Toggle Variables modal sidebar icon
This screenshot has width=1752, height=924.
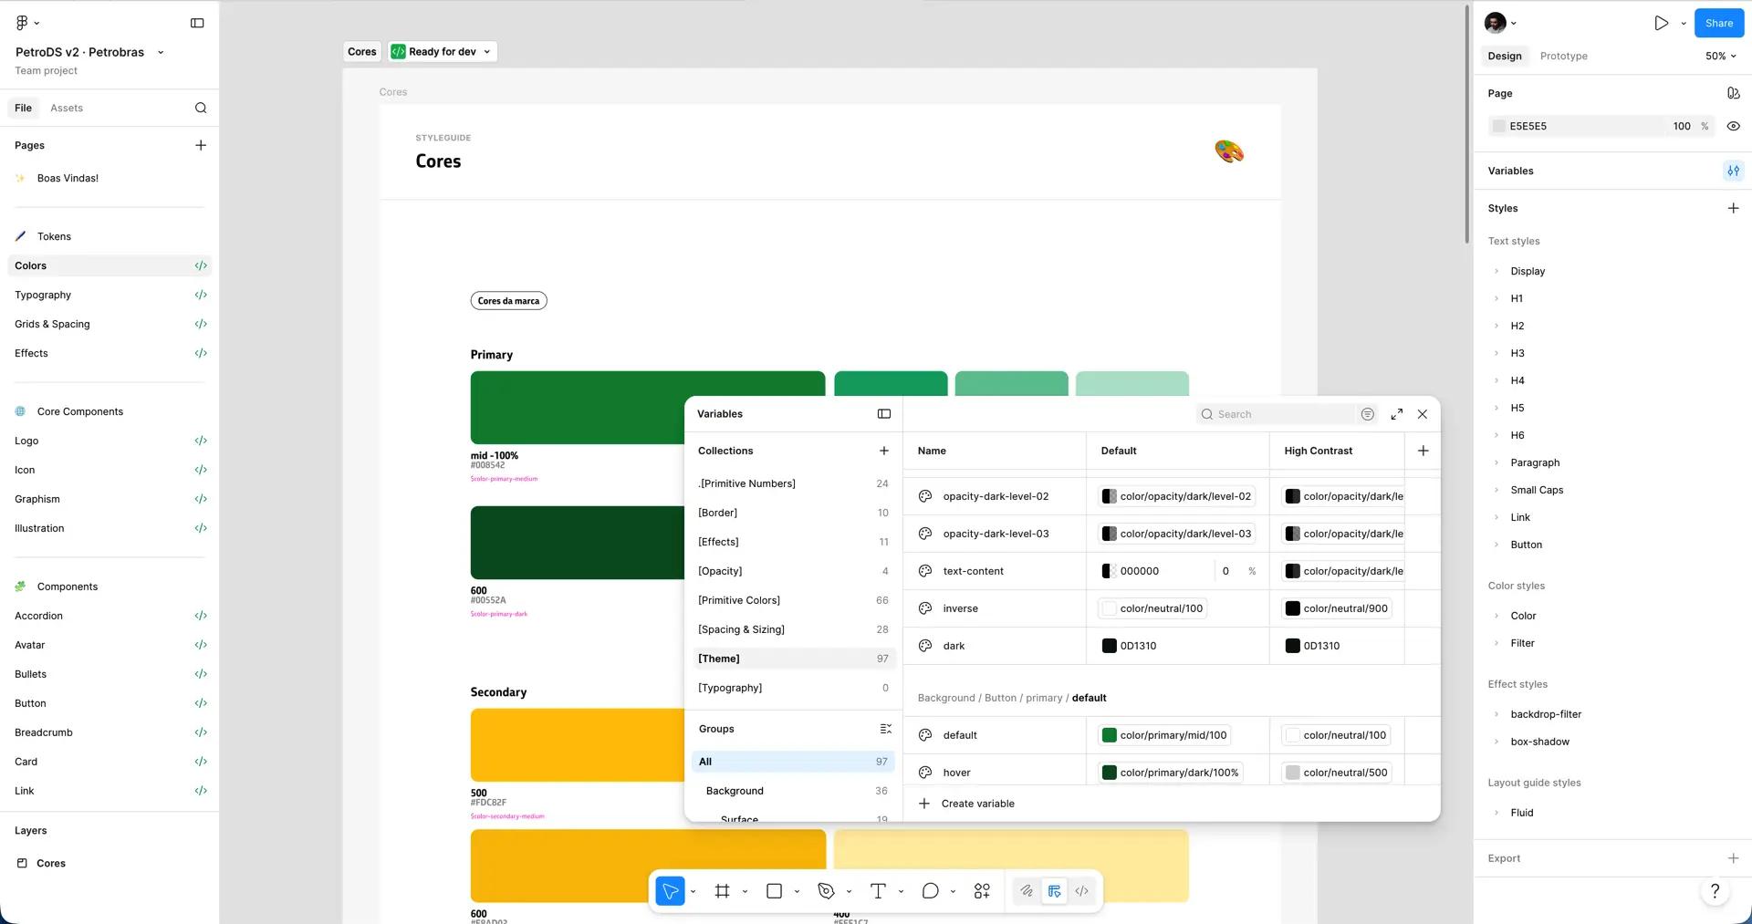tap(883, 414)
